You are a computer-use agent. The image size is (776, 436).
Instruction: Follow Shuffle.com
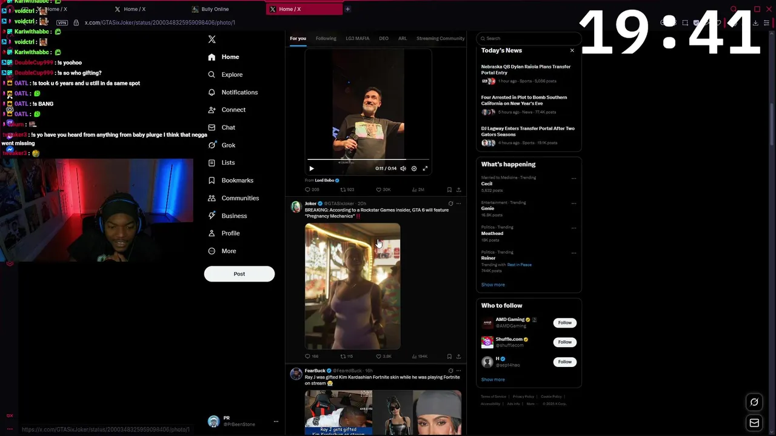click(x=564, y=342)
